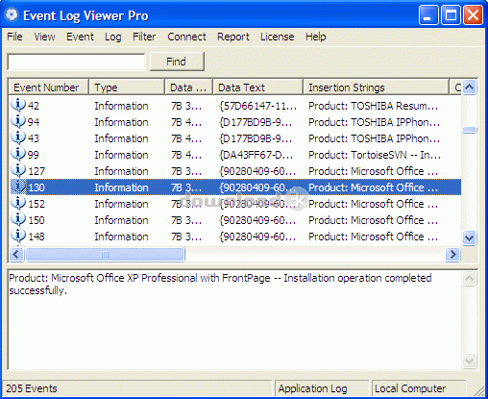
Task: Click the search text field
Action: [x=76, y=62]
